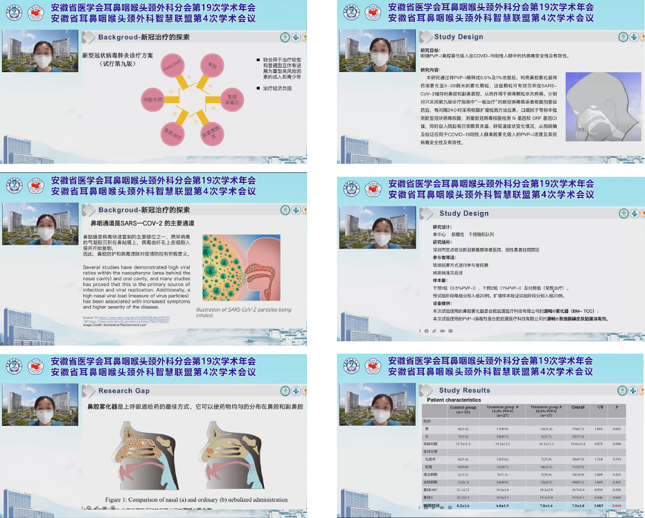Click record circle icon below 研究设计 slide text
645x518 pixels.
426,331
